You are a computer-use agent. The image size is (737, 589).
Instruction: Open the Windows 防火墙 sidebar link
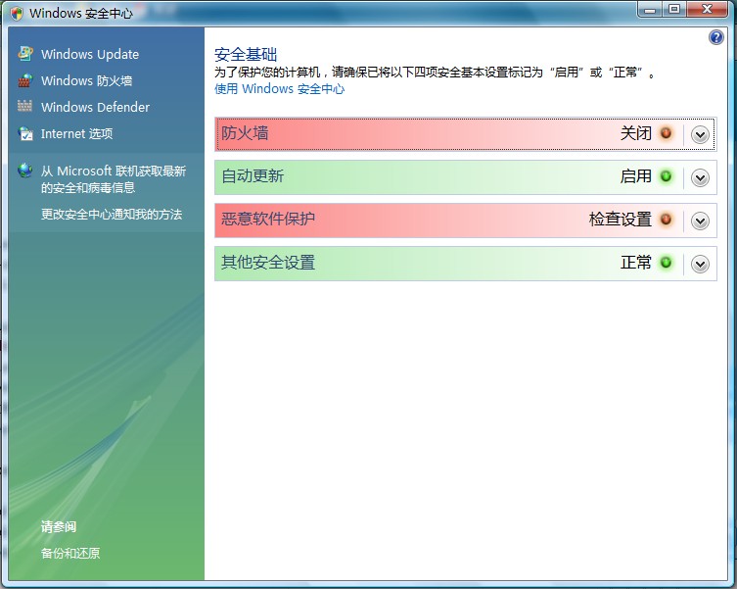point(86,80)
